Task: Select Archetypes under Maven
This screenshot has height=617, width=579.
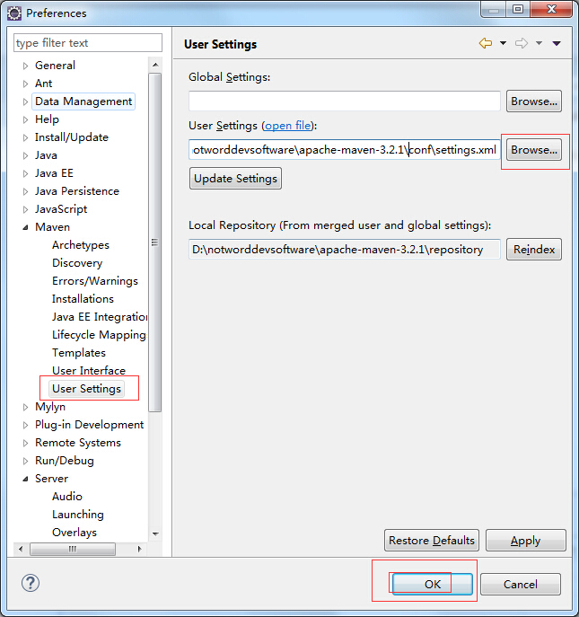Action: pos(81,245)
